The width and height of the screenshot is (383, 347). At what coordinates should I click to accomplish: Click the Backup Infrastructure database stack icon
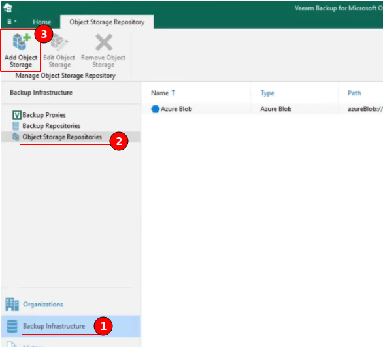(12, 326)
